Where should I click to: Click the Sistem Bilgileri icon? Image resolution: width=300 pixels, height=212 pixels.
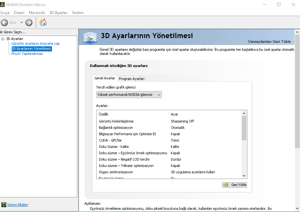pyautogui.click(x=3, y=205)
